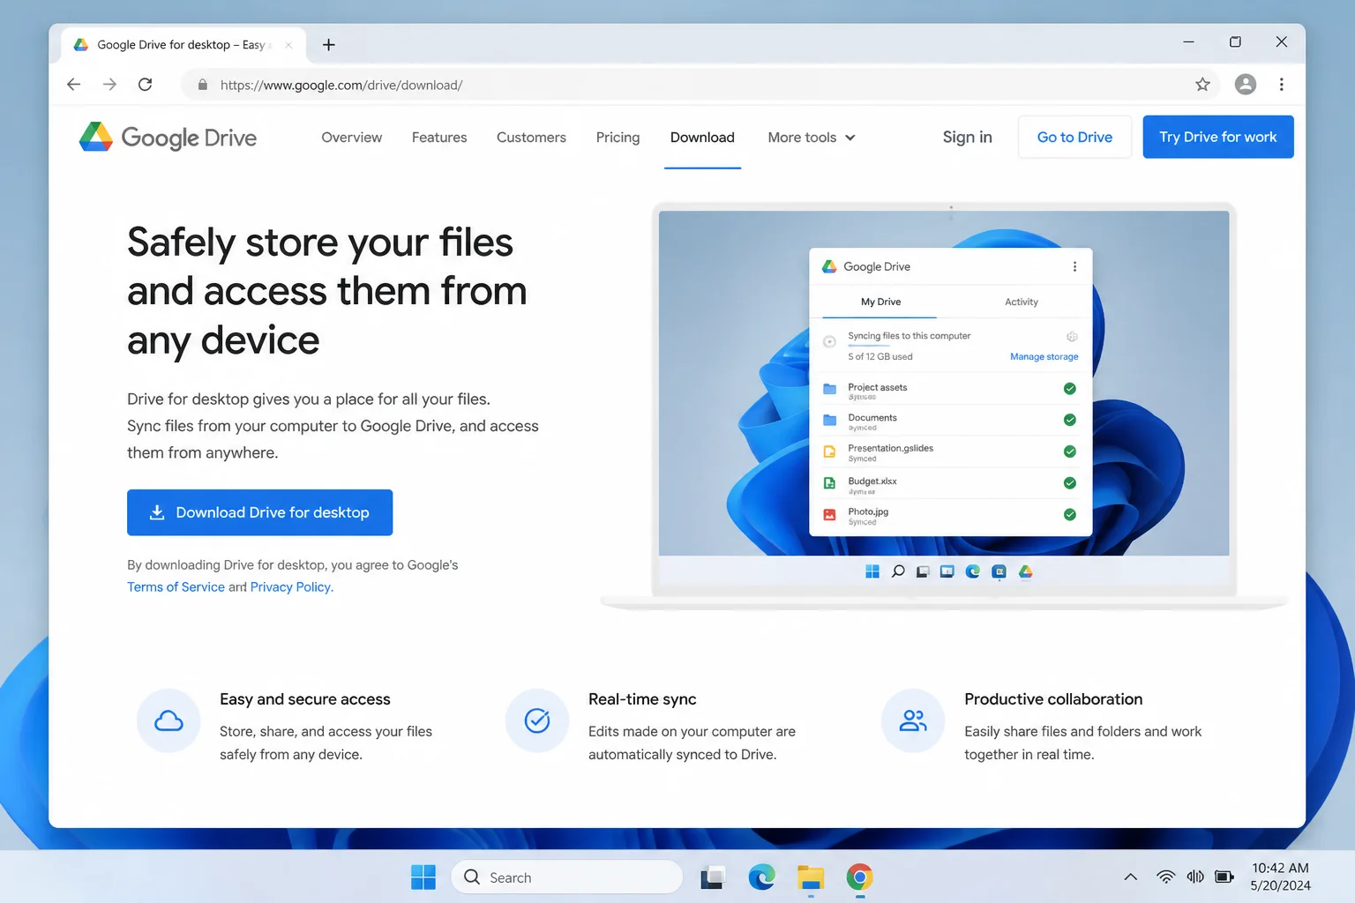The width and height of the screenshot is (1355, 903).
Task: Click the synced checkmark next to Documents
Action: 1070,420
